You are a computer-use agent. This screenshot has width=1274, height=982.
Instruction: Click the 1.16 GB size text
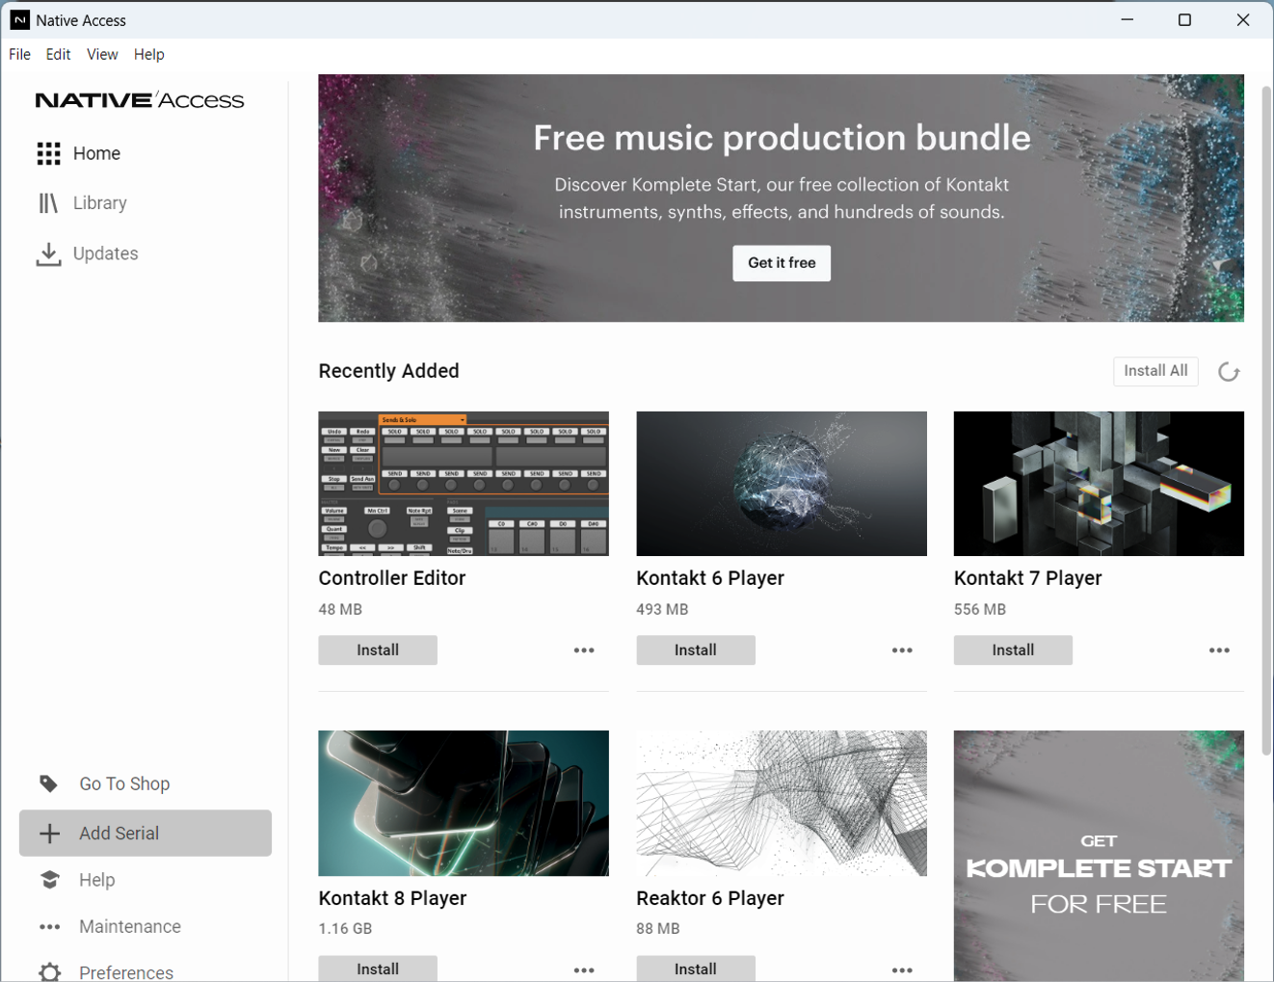coord(345,929)
